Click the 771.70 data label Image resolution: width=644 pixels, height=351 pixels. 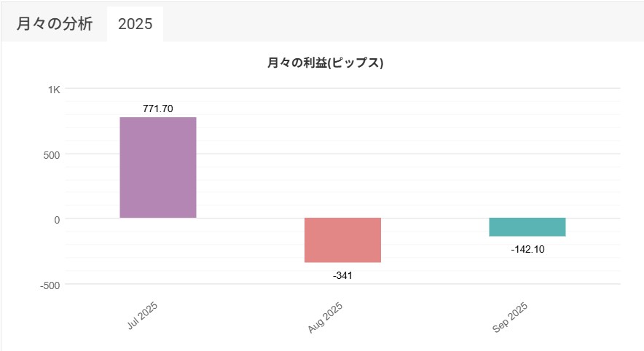tap(158, 109)
